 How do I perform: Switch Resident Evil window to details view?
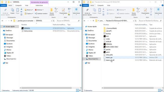point(159,90)
